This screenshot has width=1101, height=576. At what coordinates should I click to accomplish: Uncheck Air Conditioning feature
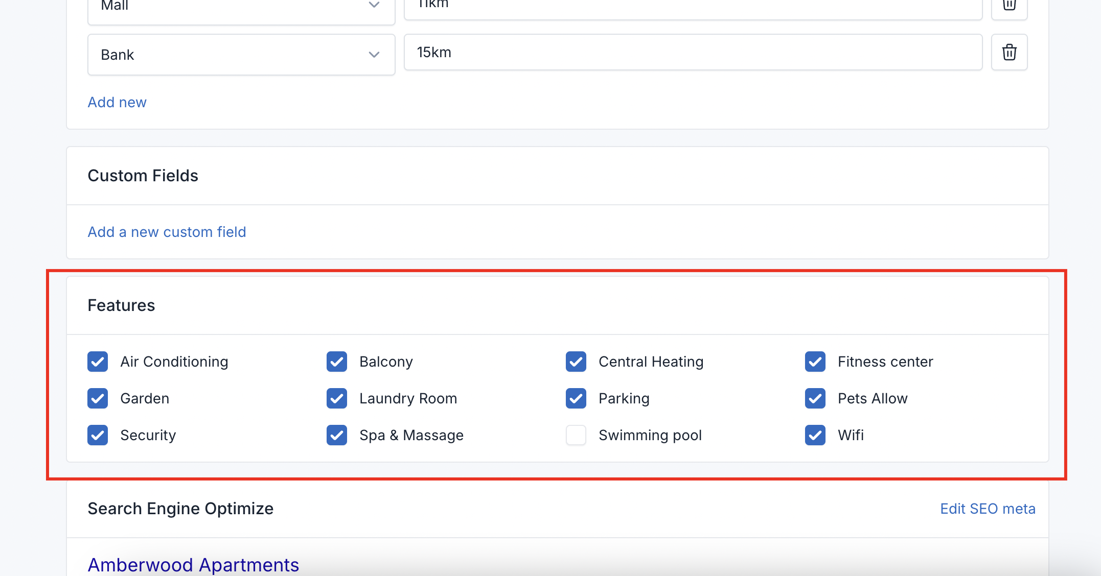(x=98, y=362)
